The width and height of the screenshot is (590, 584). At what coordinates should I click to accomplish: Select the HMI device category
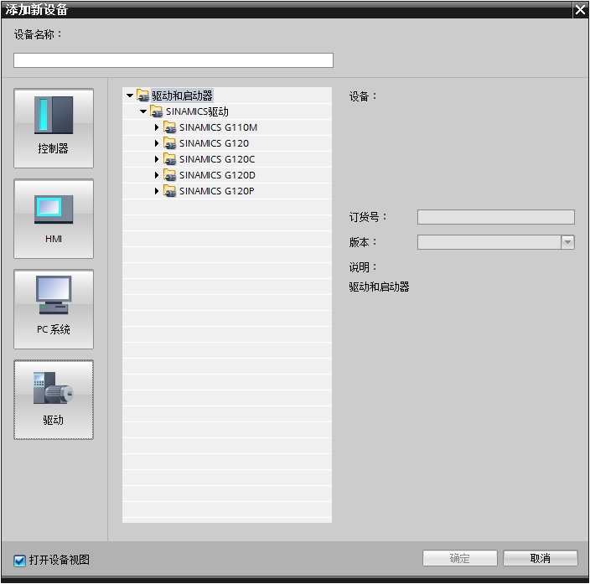(x=54, y=219)
